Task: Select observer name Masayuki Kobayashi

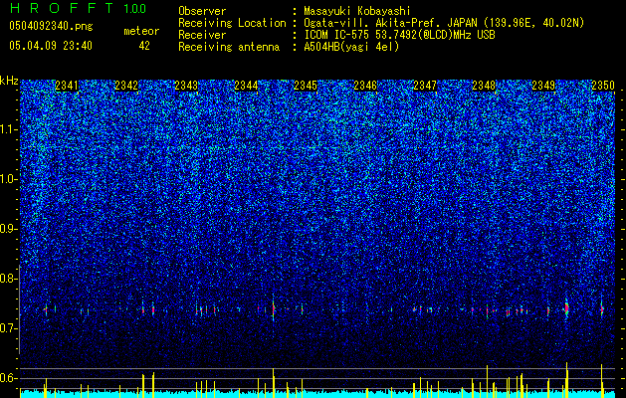Action: 357,11
